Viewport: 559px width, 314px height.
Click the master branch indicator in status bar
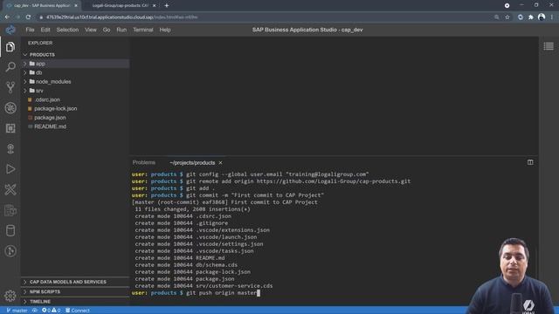[x=17, y=311]
